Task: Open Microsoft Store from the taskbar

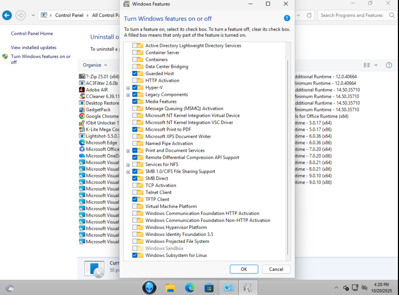Action: pyautogui.click(x=209, y=288)
